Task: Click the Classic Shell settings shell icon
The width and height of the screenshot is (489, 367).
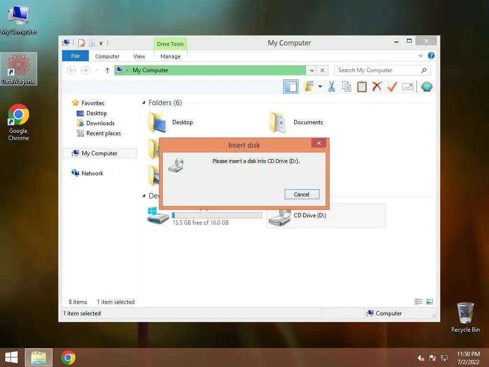Action: pyautogui.click(x=426, y=86)
